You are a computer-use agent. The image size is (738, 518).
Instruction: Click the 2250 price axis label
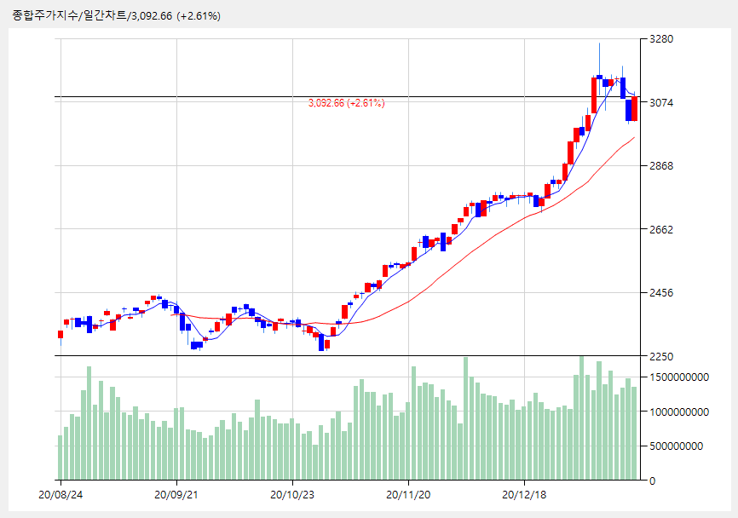coord(661,357)
